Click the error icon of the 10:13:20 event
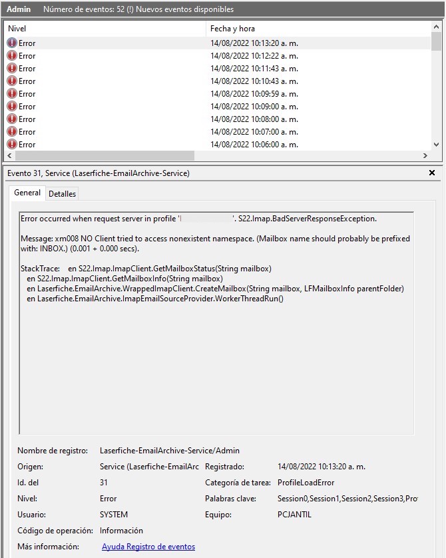Image resolution: width=446 pixels, height=558 pixels. (12, 43)
